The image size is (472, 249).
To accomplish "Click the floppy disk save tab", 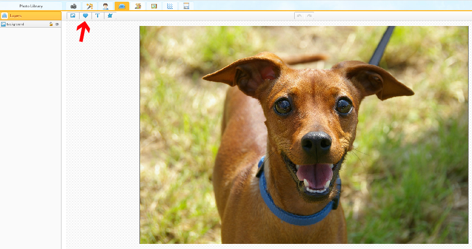I will [x=186, y=6].
